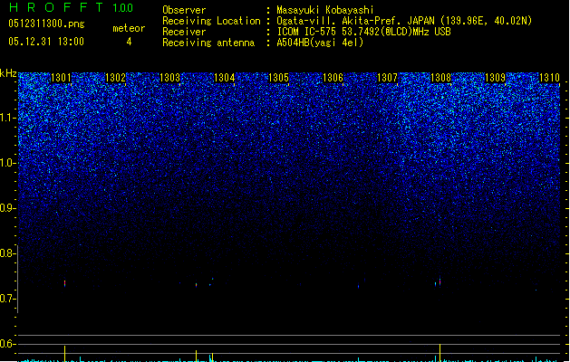This screenshot has height=362, width=570.
Task: Select the filename 0512311300.png
Action: 46,24
